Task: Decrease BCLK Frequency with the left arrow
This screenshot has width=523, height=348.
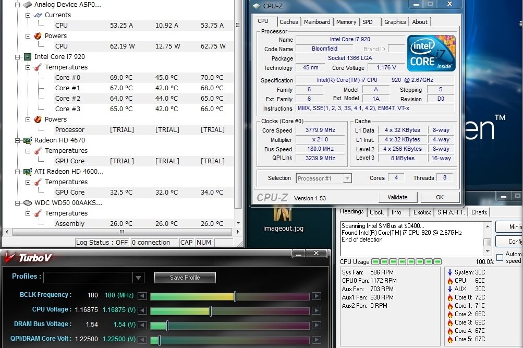Action: (142, 296)
